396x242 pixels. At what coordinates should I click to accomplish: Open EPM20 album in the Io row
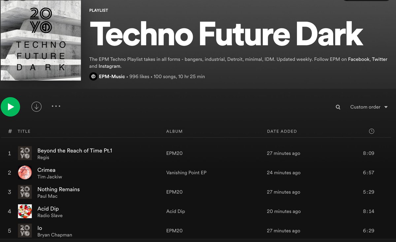(174, 231)
